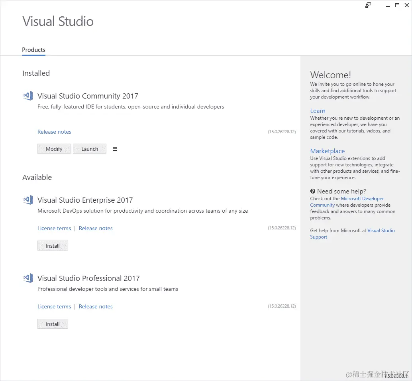Click the Visual Studio Professional 2017 title
The height and width of the screenshot is (381, 412).
[88, 278]
